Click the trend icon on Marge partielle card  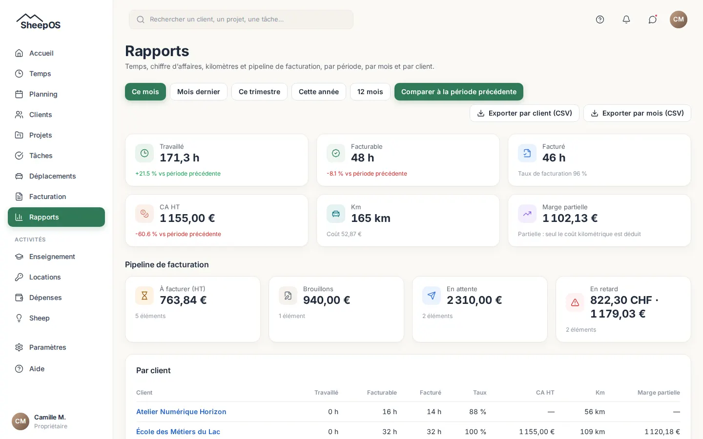coord(527,214)
